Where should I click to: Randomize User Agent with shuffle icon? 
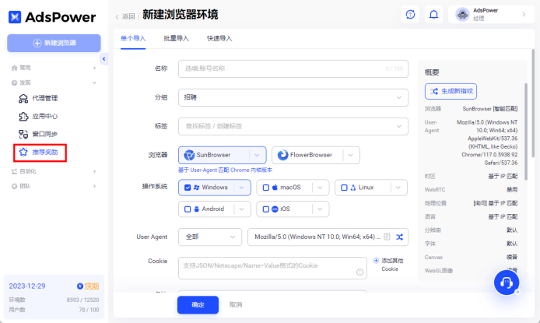point(399,237)
